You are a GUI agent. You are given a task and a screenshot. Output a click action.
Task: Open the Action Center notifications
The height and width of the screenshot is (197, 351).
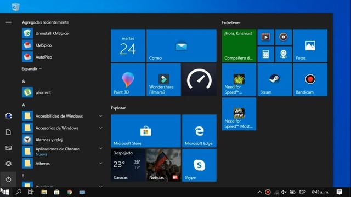click(x=339, y=192)
